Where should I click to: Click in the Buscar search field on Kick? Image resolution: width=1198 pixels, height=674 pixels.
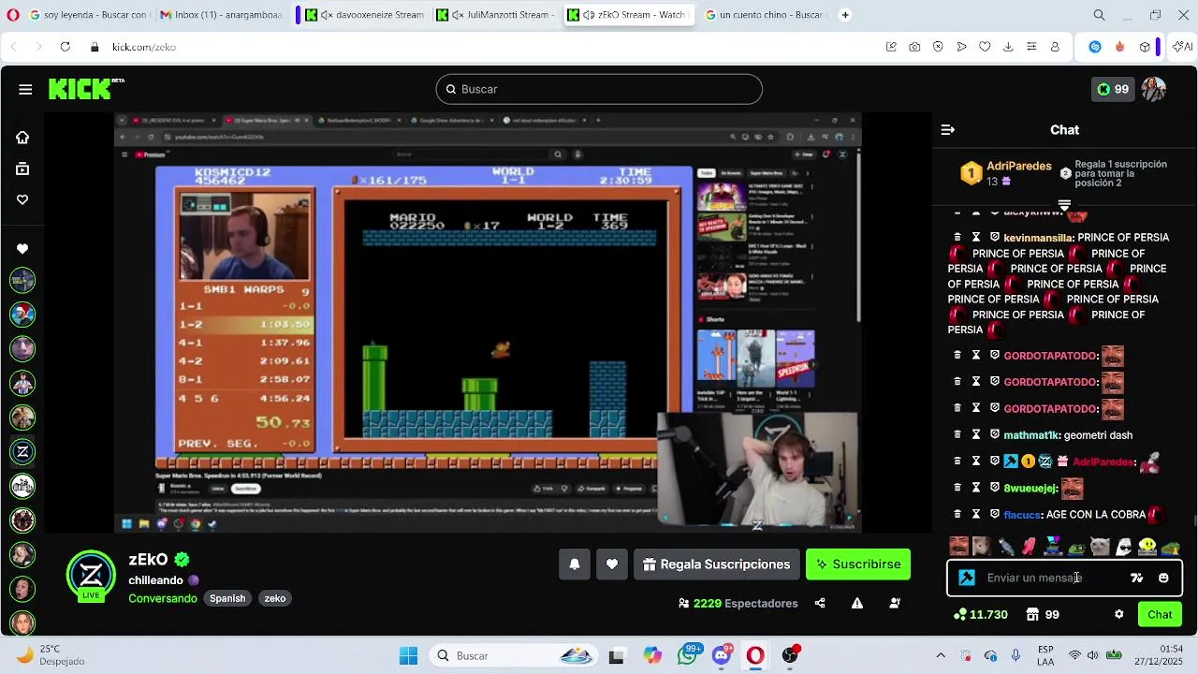tap(599, 89)
